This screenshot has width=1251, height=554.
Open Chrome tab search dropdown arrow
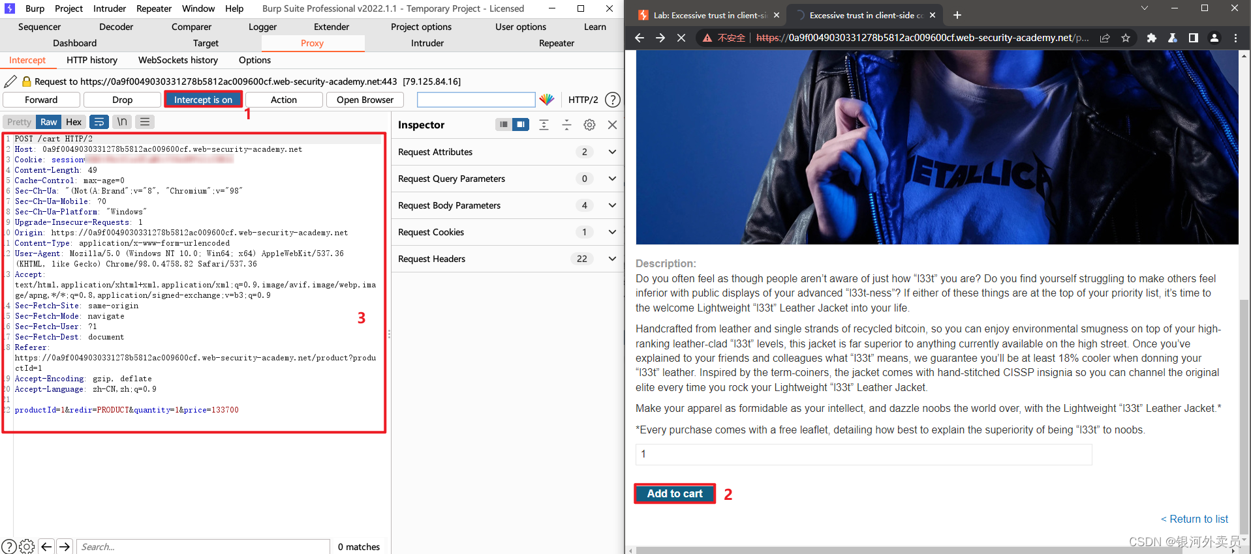pos(1144,8)
